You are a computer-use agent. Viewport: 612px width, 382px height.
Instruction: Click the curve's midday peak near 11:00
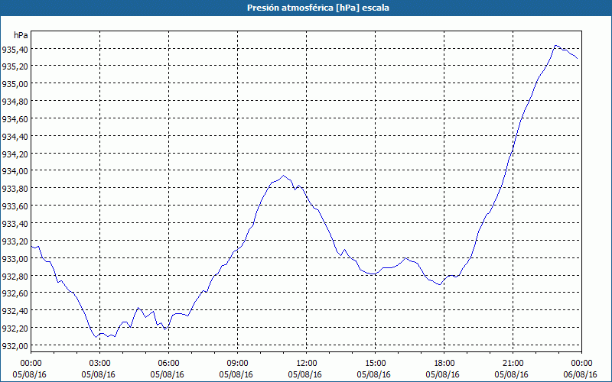coord(283,176)
